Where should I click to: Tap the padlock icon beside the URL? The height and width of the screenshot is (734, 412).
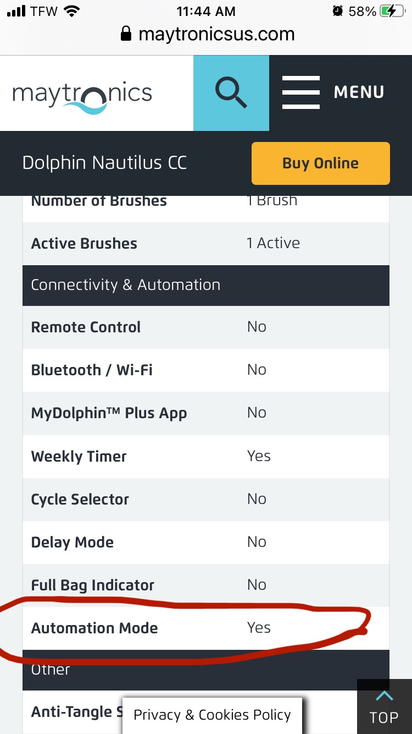click(x=126, y=35)
